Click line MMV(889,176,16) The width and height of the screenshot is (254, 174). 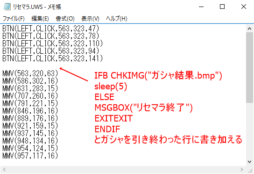click(30, 118)
